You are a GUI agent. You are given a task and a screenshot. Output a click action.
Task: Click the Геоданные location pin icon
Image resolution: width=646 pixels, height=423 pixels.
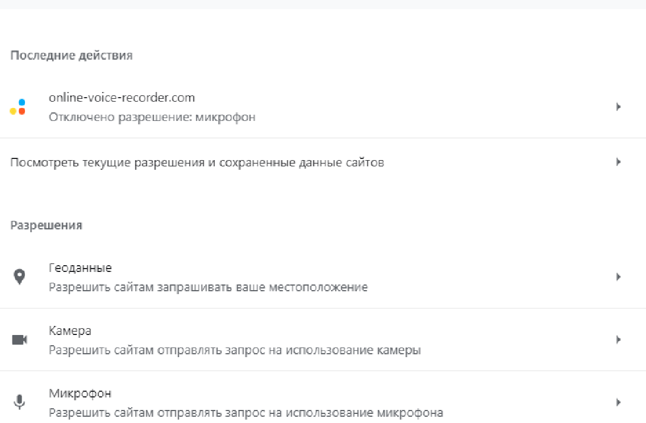(x=19, y=277)
